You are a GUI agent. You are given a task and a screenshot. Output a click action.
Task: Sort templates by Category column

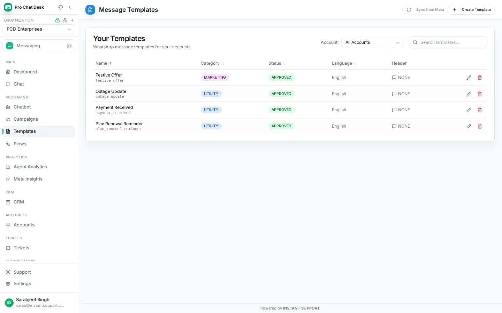[x=212, y=63]
